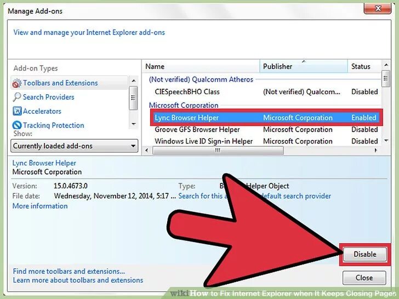This screenshot has height=299, width=399.
Task: Click the Search Providers magnifier icon
Action: tap(17, 97)
